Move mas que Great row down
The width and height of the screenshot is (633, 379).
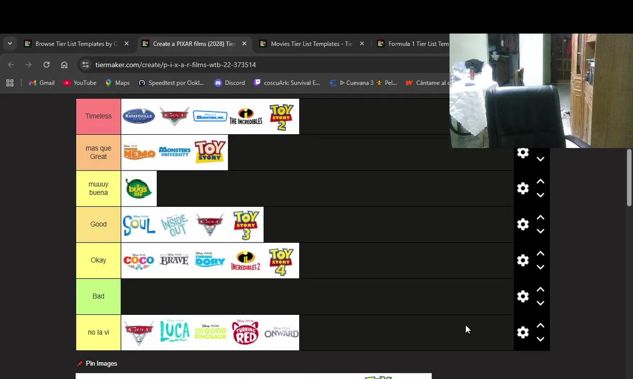(540, 159)
